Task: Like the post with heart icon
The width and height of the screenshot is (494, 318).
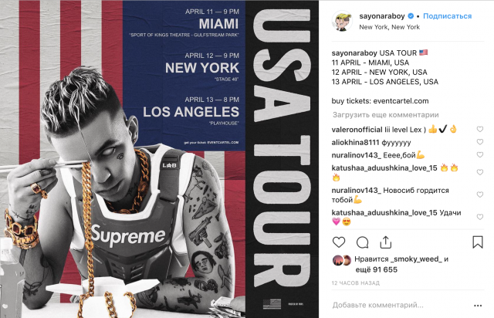Action: (x=339, y=242)
